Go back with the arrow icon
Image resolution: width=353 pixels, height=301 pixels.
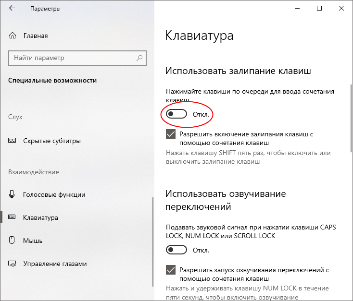pyautogui.click(x=12, y=8)
